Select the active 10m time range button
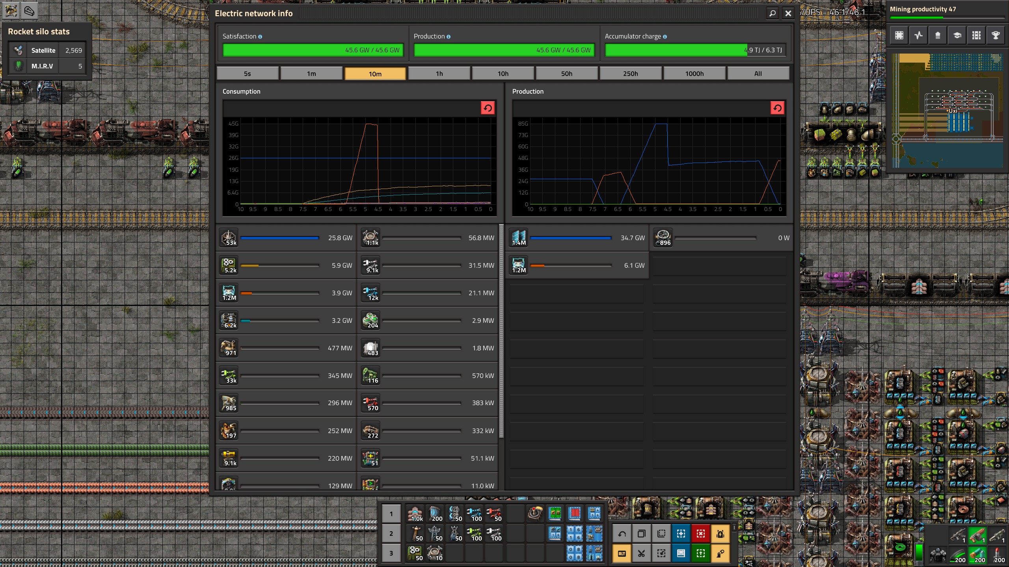1009x567 pixels. click(x=375, y=74)
